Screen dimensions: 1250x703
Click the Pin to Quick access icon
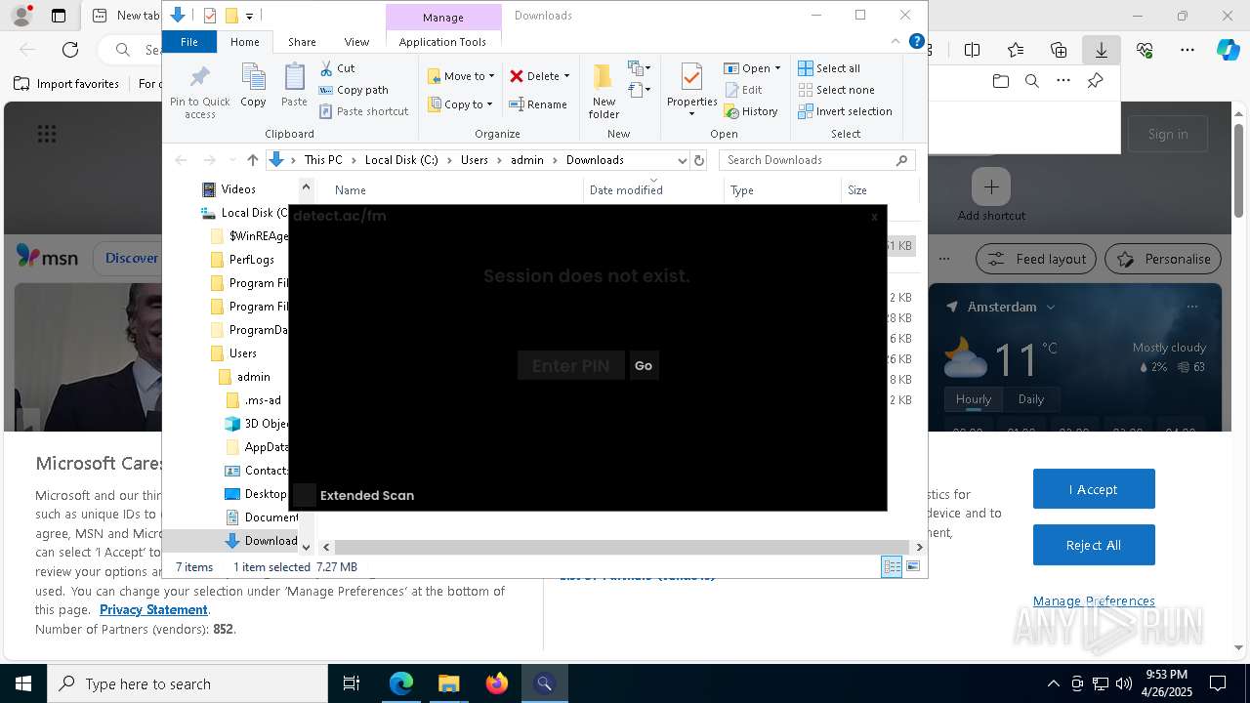[199, 93]
